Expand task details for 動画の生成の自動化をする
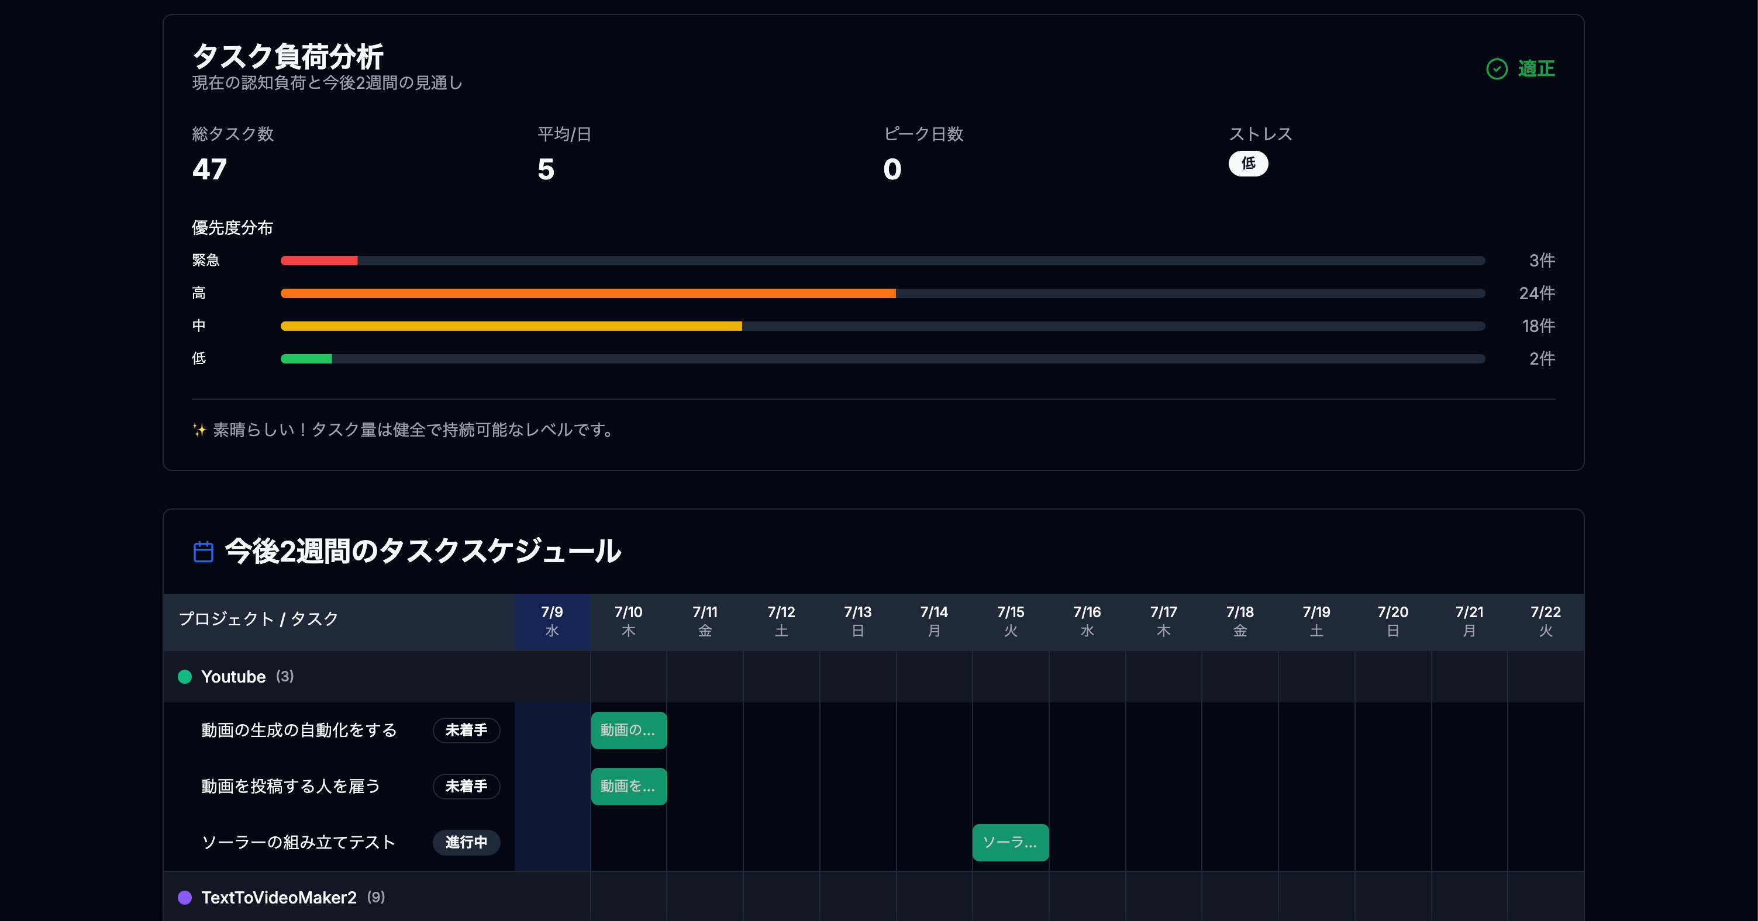 click(x=298, y=730)
